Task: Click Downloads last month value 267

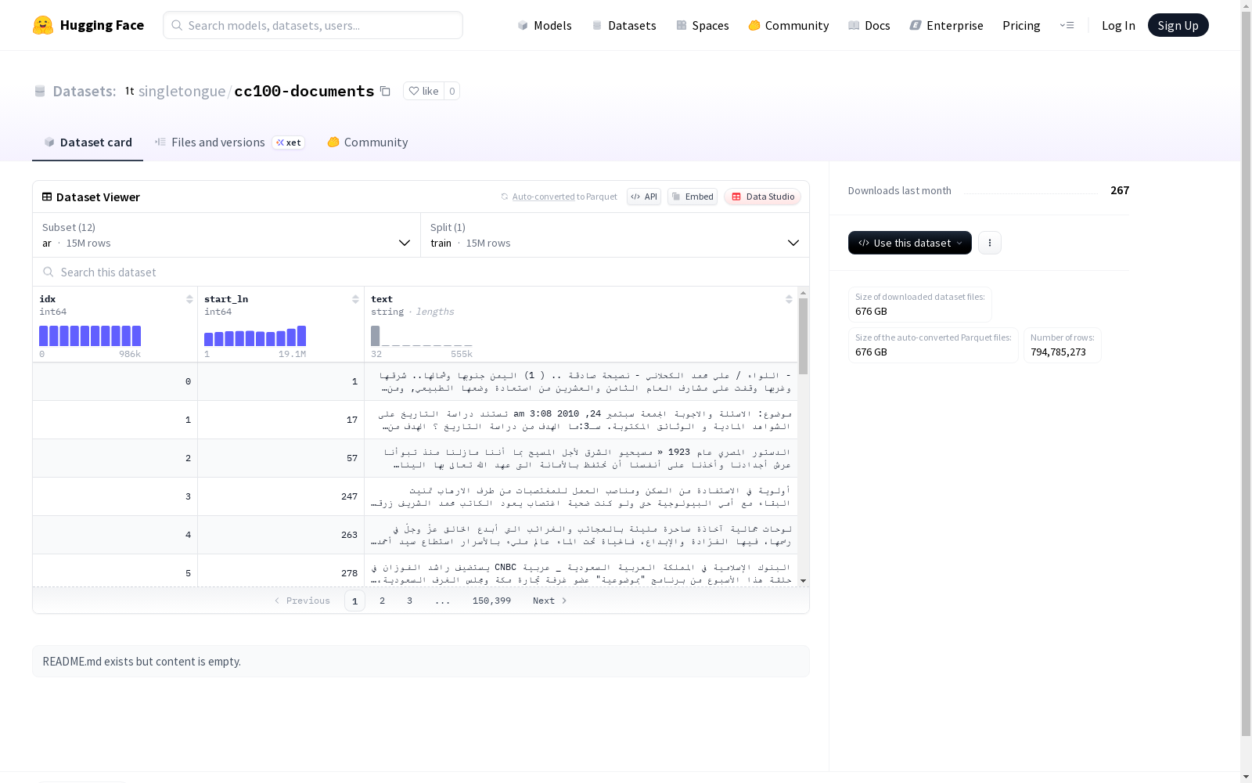Action: [x=1120, y=190]
